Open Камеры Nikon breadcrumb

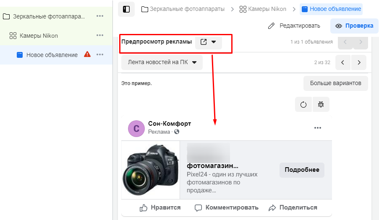click(x=263, y=9)
